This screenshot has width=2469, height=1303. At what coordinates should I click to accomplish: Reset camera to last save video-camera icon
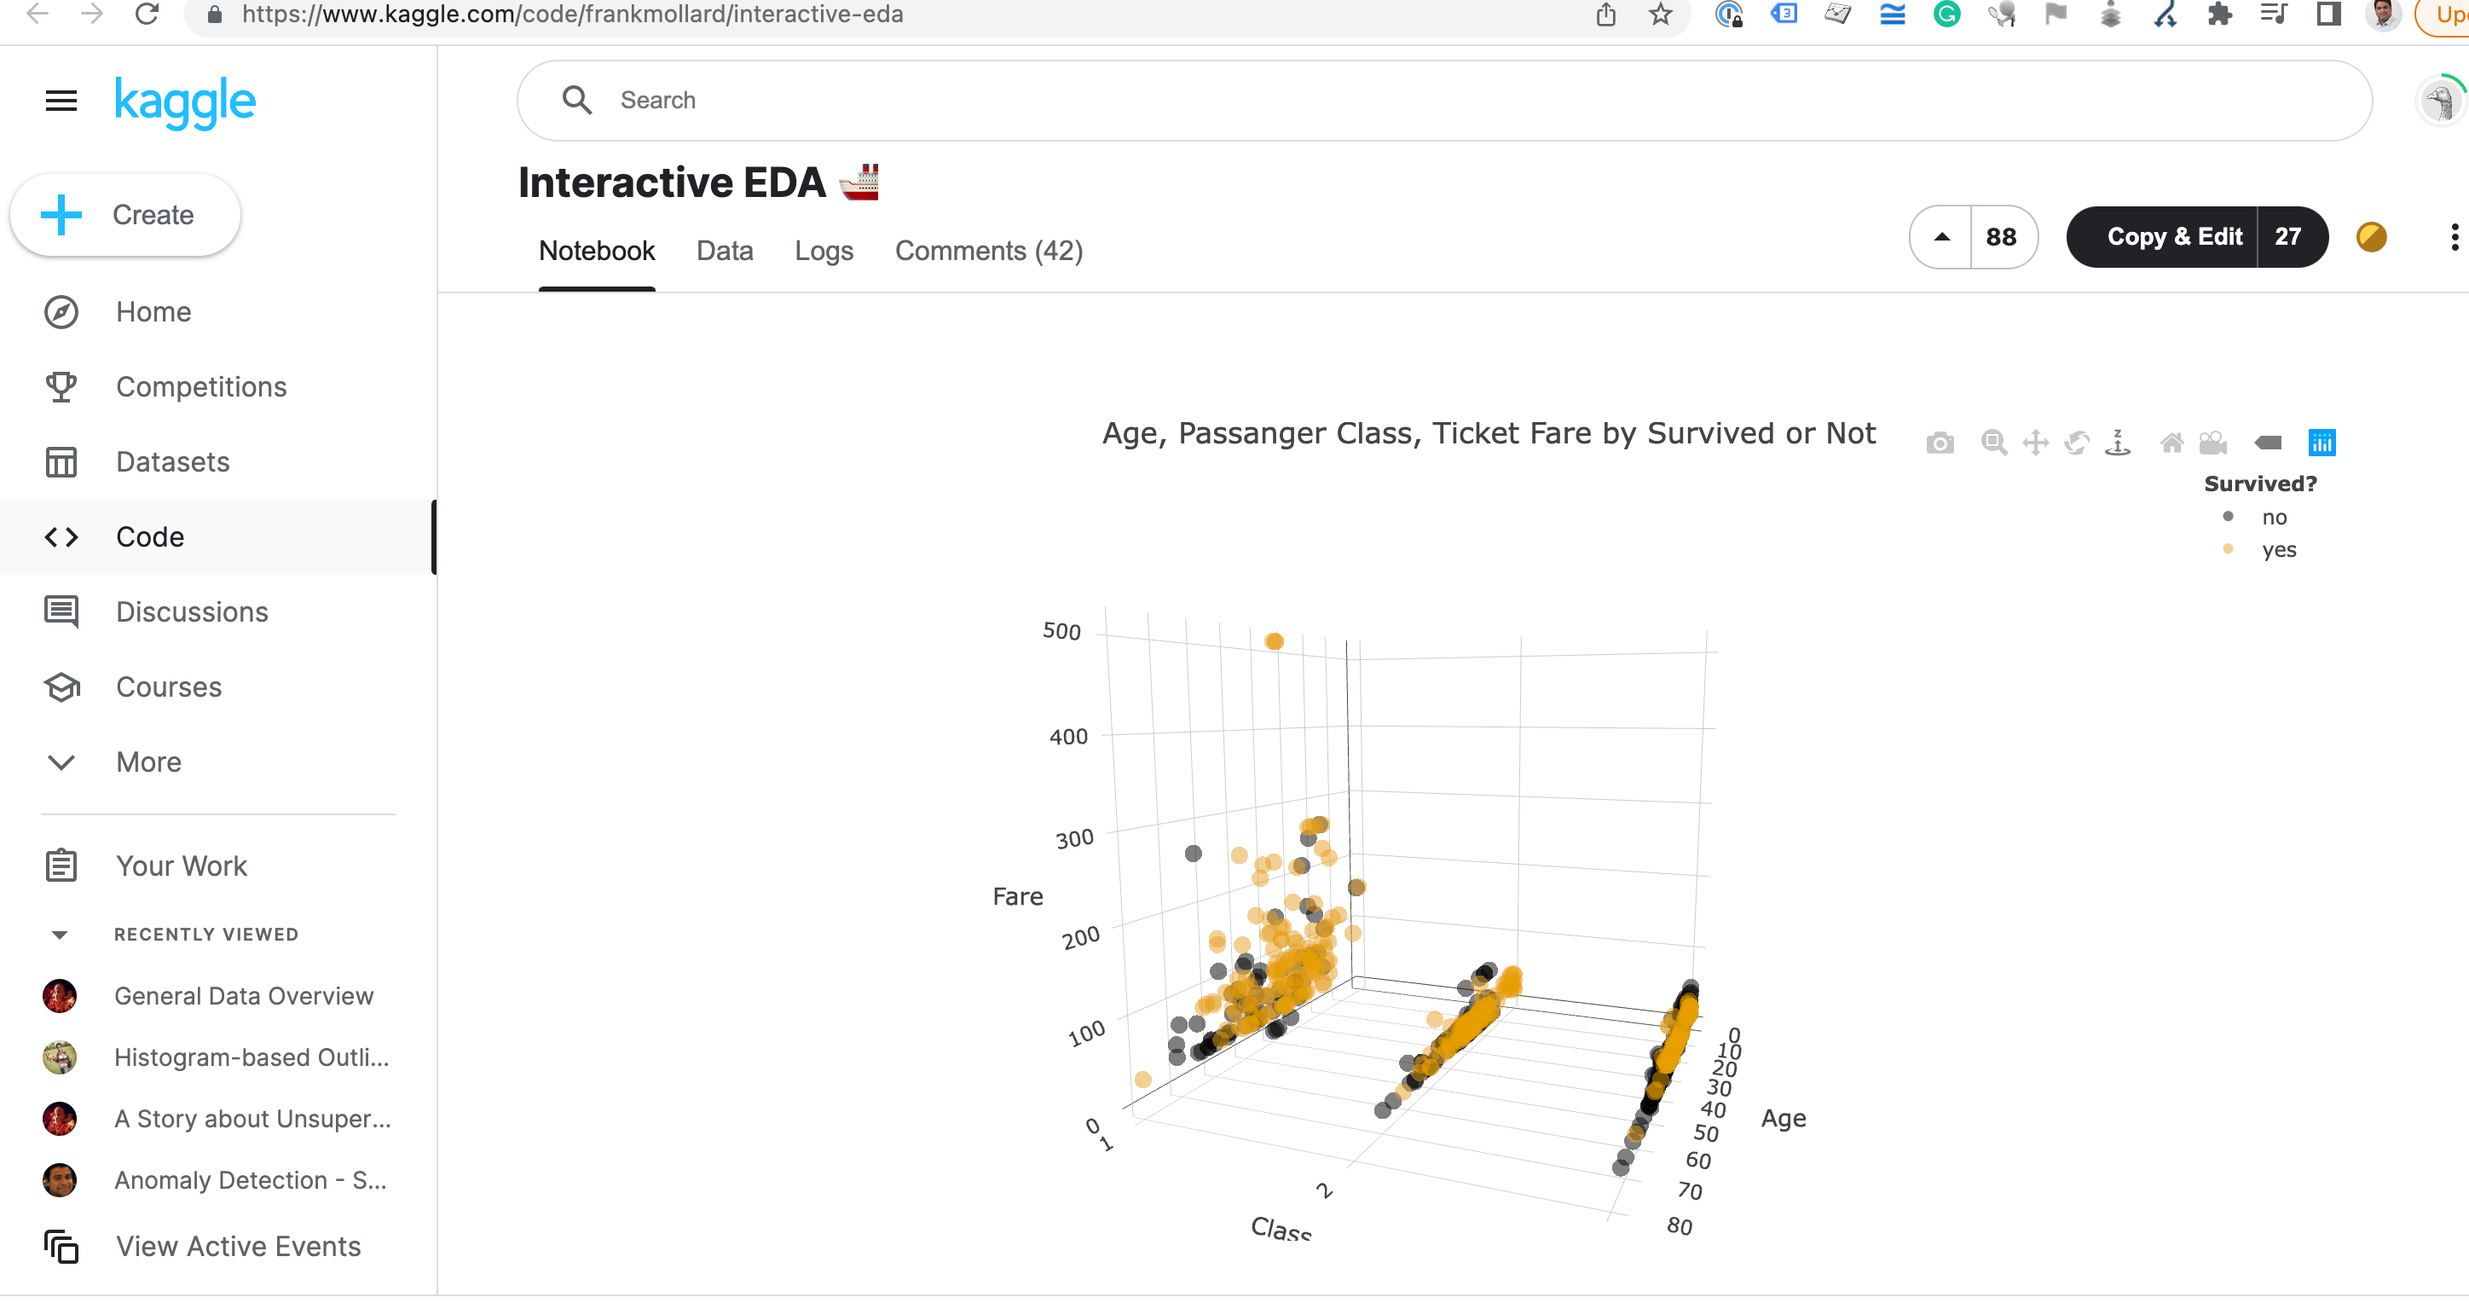point(2213,443)
